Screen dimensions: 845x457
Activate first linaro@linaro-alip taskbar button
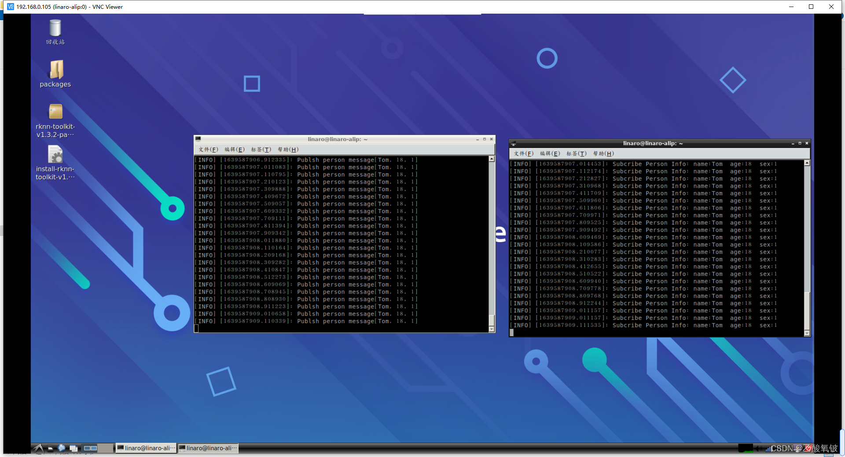(146, 448)
